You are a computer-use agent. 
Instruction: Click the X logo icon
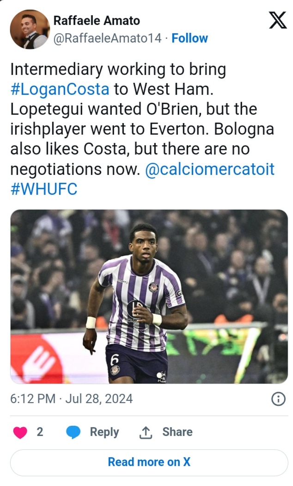(277, 20)
